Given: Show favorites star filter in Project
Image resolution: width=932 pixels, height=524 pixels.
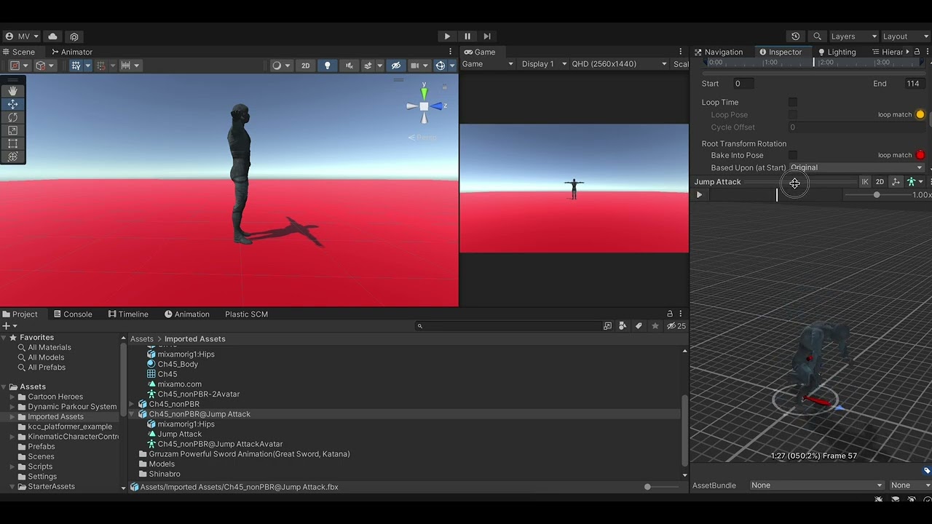Looking at the screenshot, I should (x=655, y=326).
